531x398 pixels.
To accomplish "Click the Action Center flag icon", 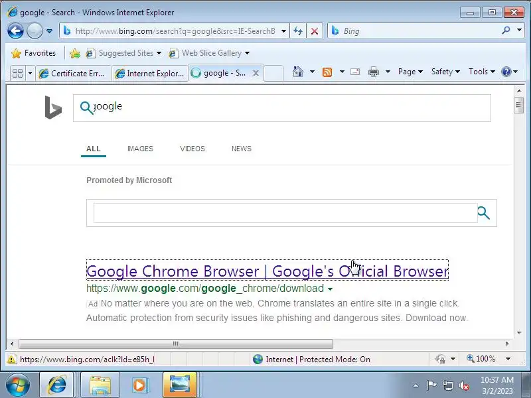I will 431,385.
